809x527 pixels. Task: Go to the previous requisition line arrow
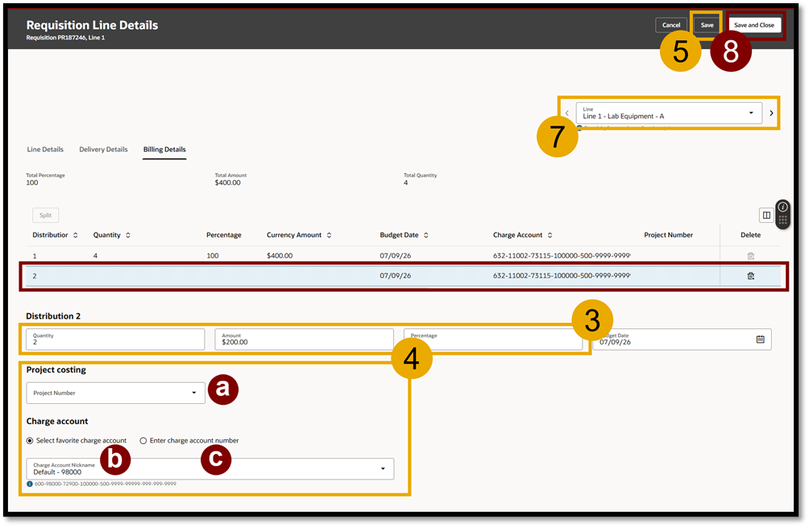(x=566, y=113)
